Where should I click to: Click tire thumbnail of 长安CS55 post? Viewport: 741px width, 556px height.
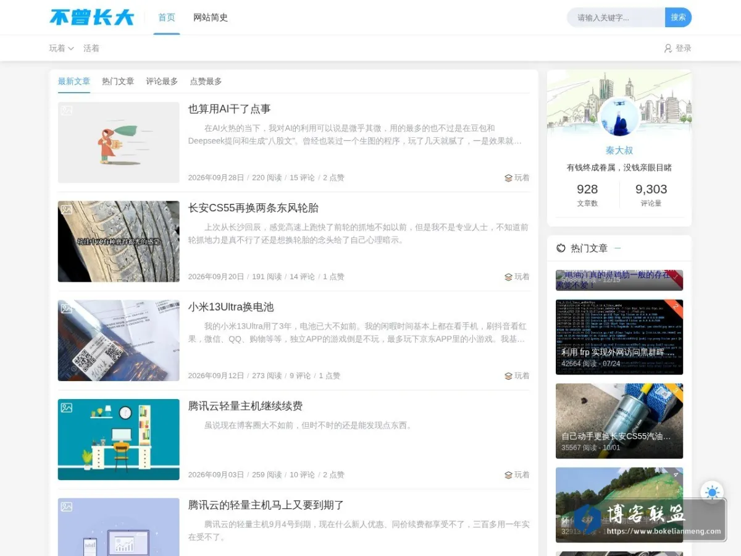[119, 242]
